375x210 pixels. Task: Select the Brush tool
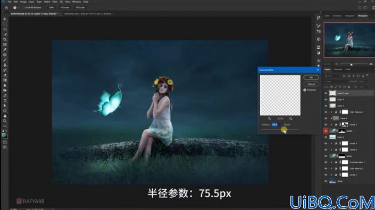[x=5, y=60]
